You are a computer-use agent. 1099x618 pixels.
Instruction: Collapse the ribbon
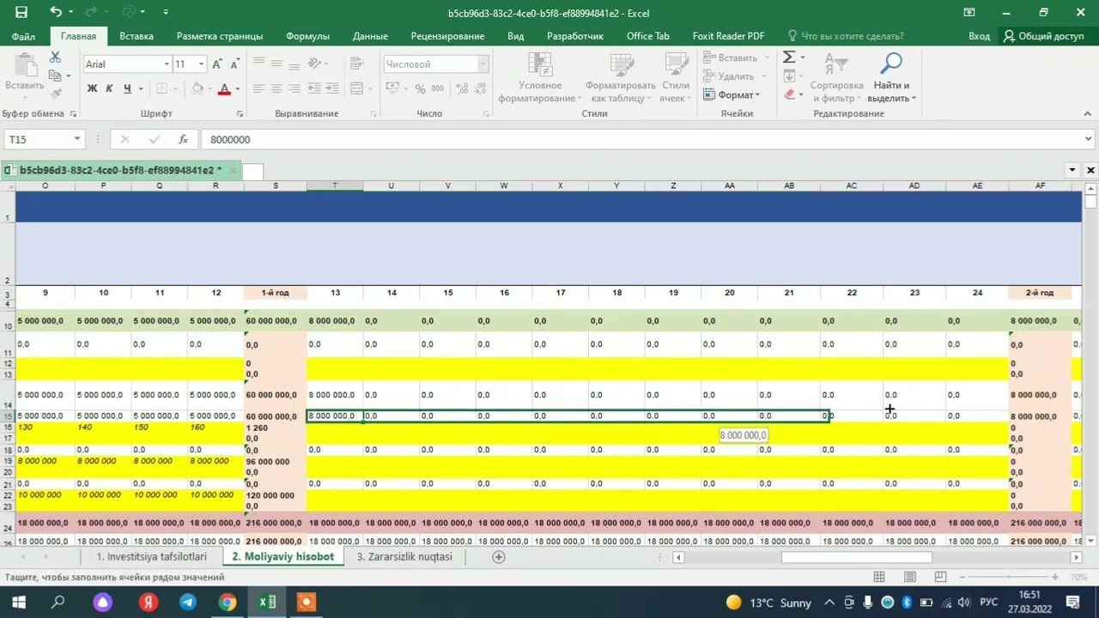click(1089, 113)
